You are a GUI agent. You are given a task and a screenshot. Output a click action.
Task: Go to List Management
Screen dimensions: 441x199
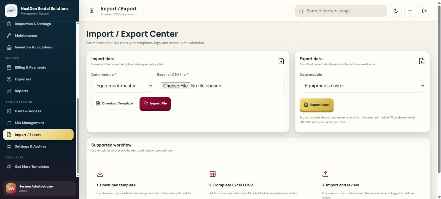click(38, 123)
